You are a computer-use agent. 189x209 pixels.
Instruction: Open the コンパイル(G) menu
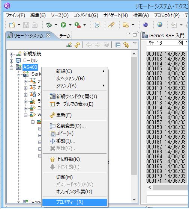[x=86, y=15]
